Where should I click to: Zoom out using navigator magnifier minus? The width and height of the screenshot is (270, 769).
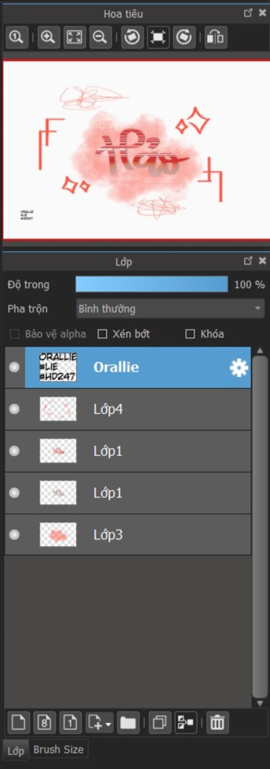click(100, 37)
